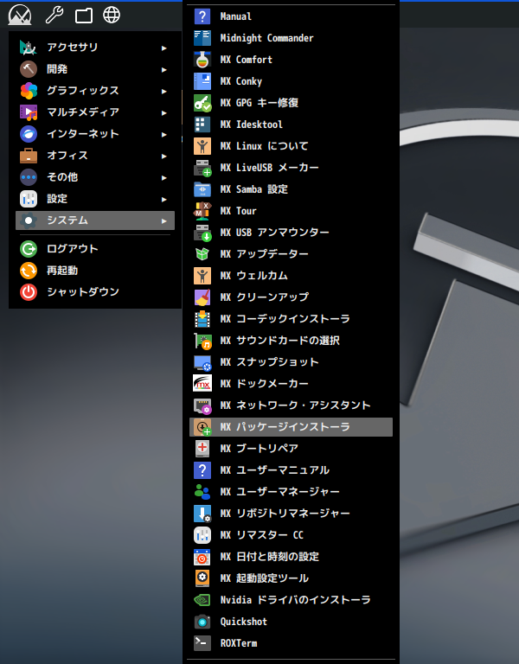Launch the web browser globe icon
519x664 pixels.
(112, 16)
